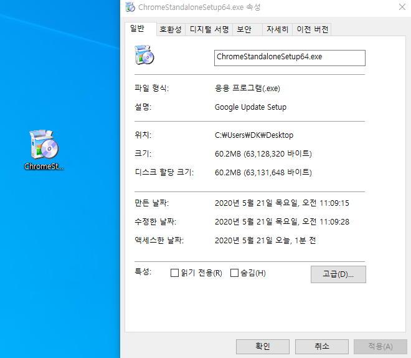The height and width of the screenshot is (358, 411).
Task: Switch to the 일반 tab
Action: point(141,29)
